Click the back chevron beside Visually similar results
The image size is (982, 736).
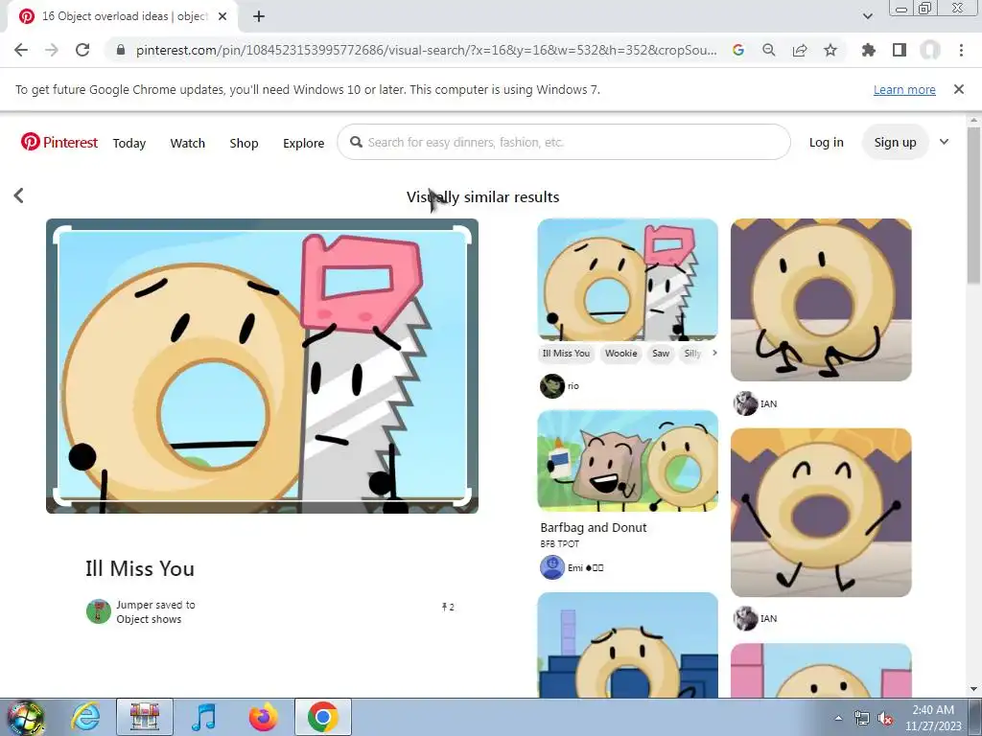19,195
